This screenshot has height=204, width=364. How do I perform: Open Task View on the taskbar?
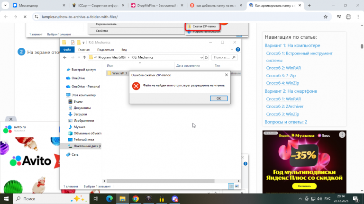96,199
